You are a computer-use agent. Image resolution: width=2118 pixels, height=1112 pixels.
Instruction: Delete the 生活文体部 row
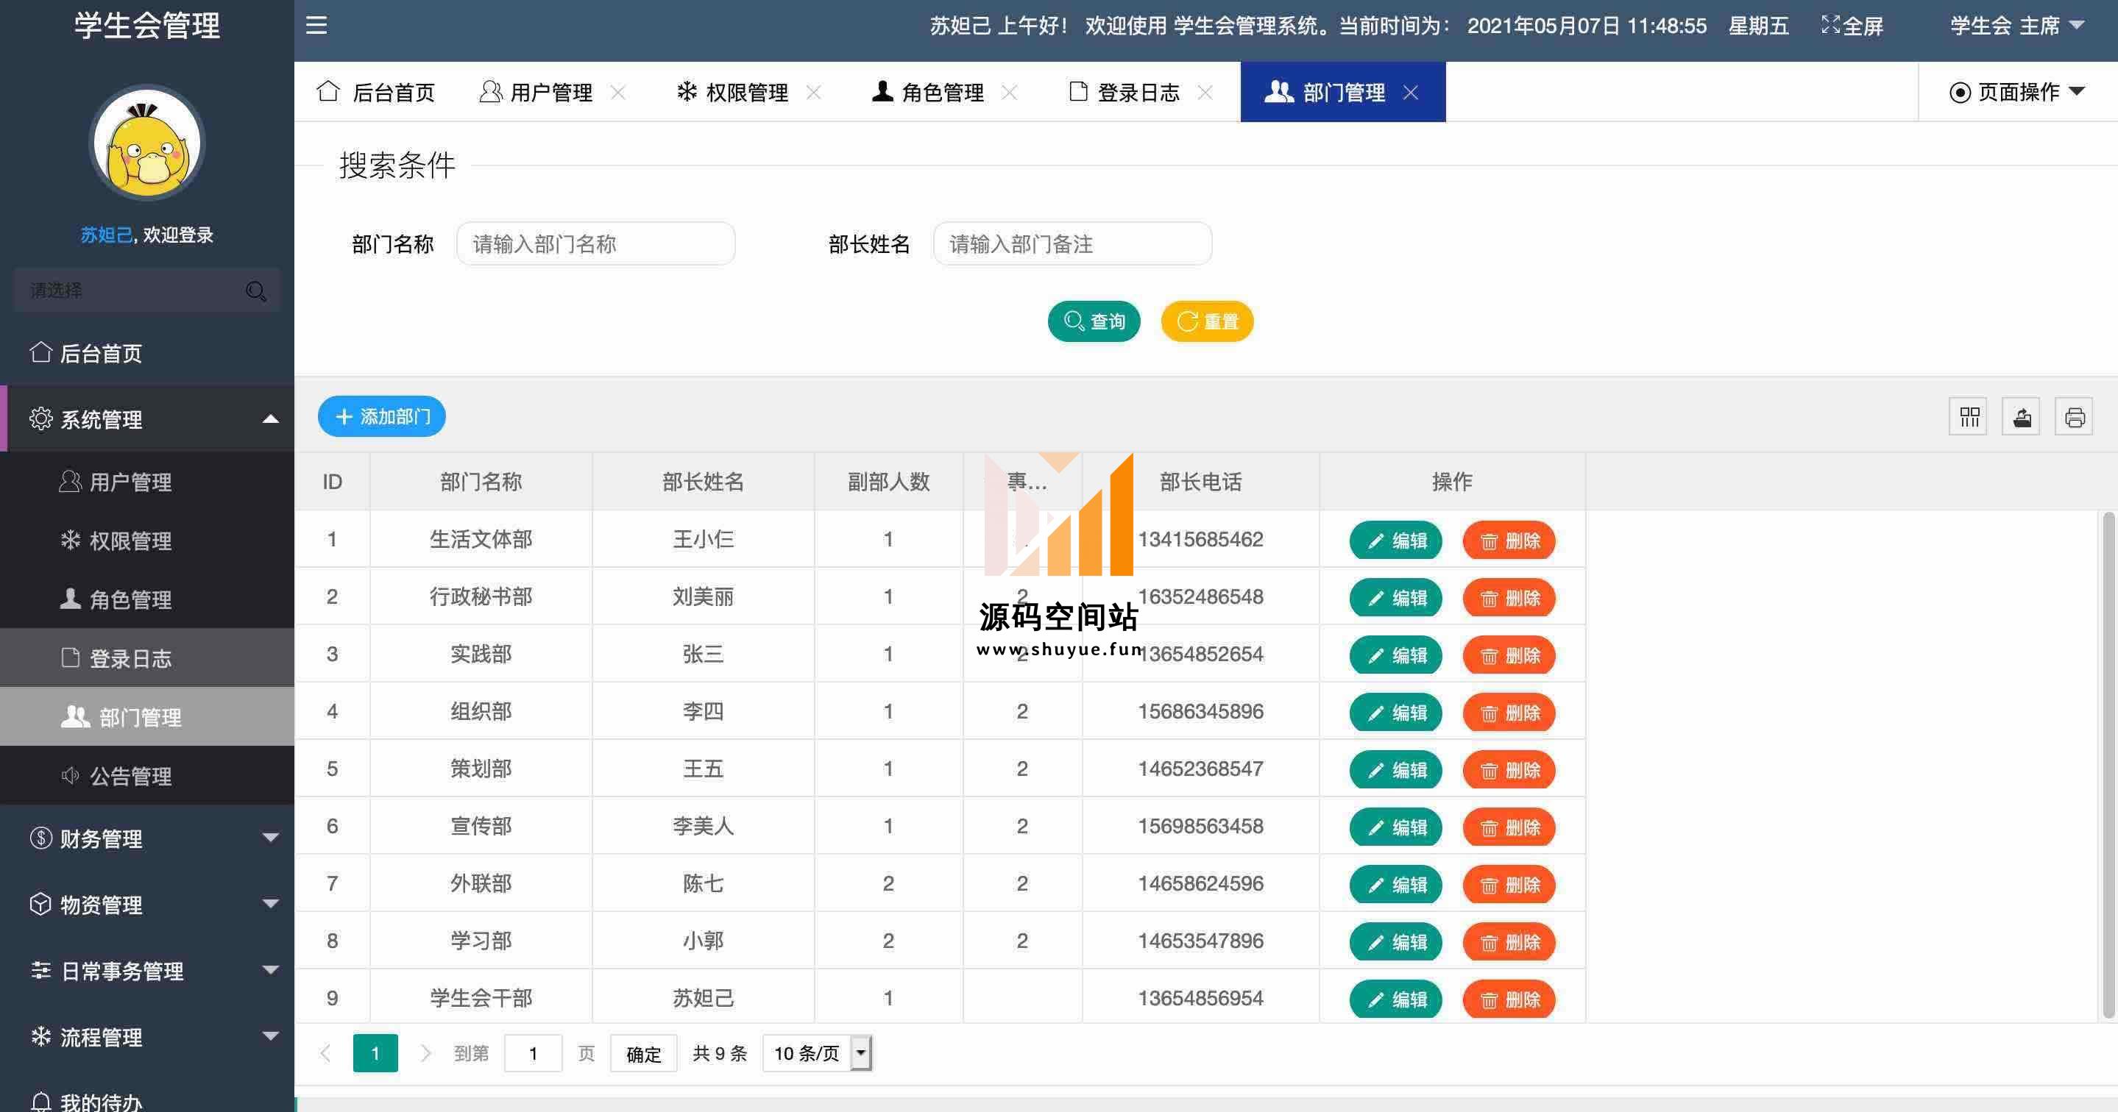pyautogui.click(x=1509, y=541)
